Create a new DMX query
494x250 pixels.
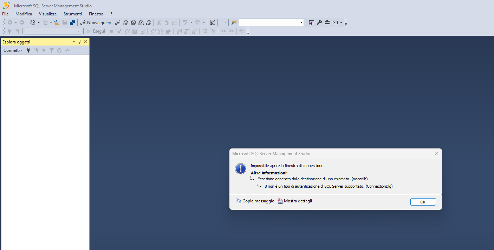point(133,22)
